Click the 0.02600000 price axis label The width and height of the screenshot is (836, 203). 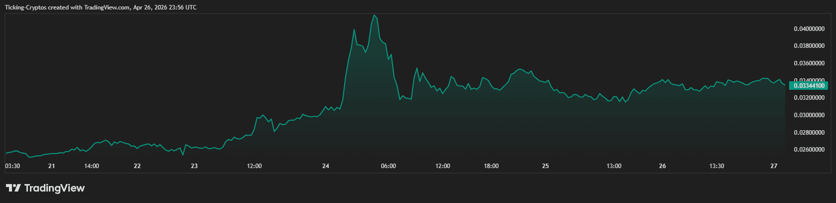coord(809,150)
